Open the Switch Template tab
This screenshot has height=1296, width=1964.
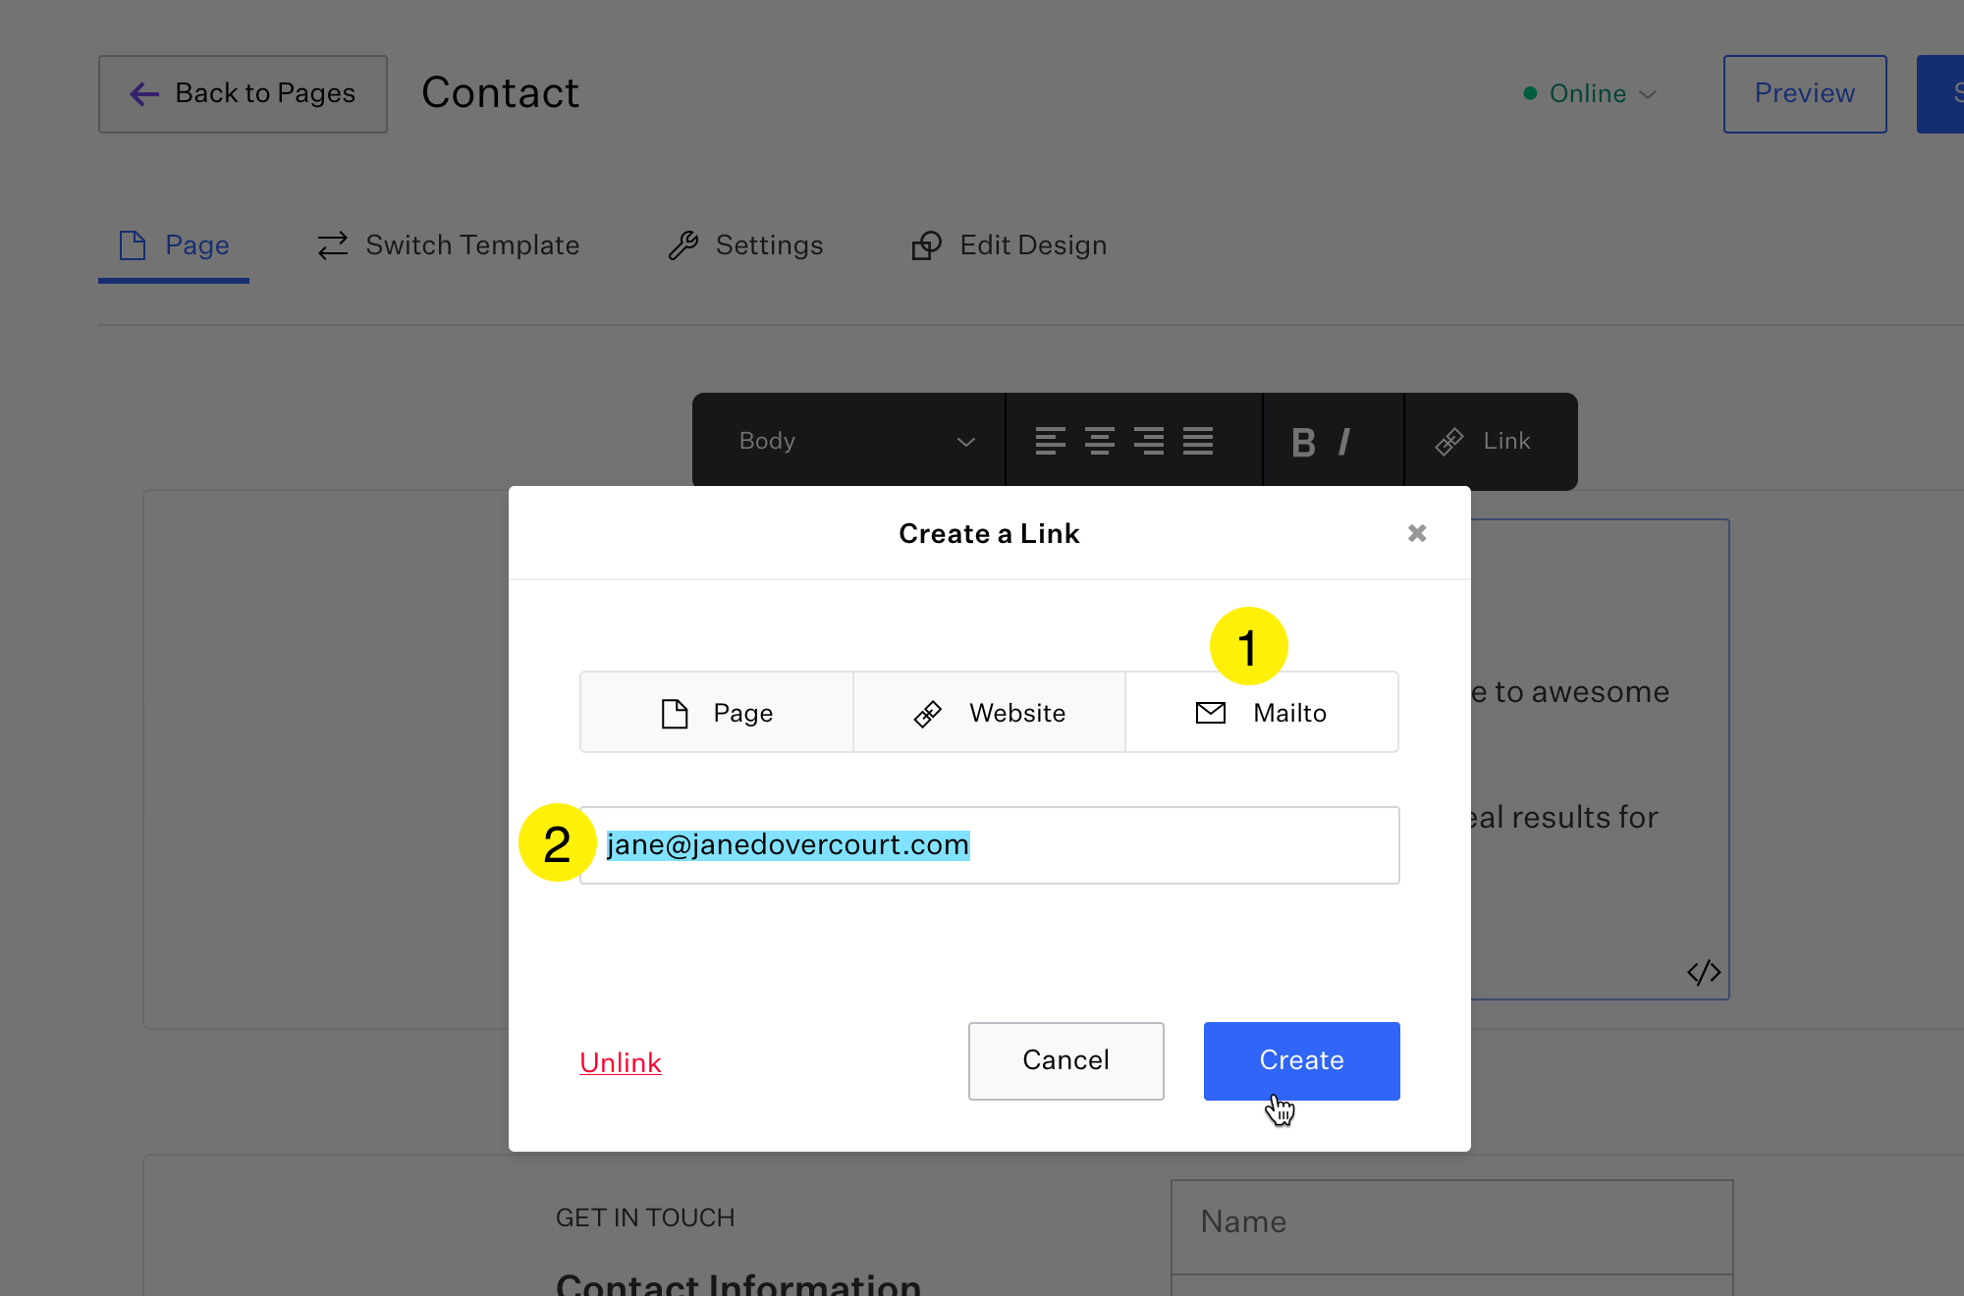pyautogui.click(x=448, y=244)
